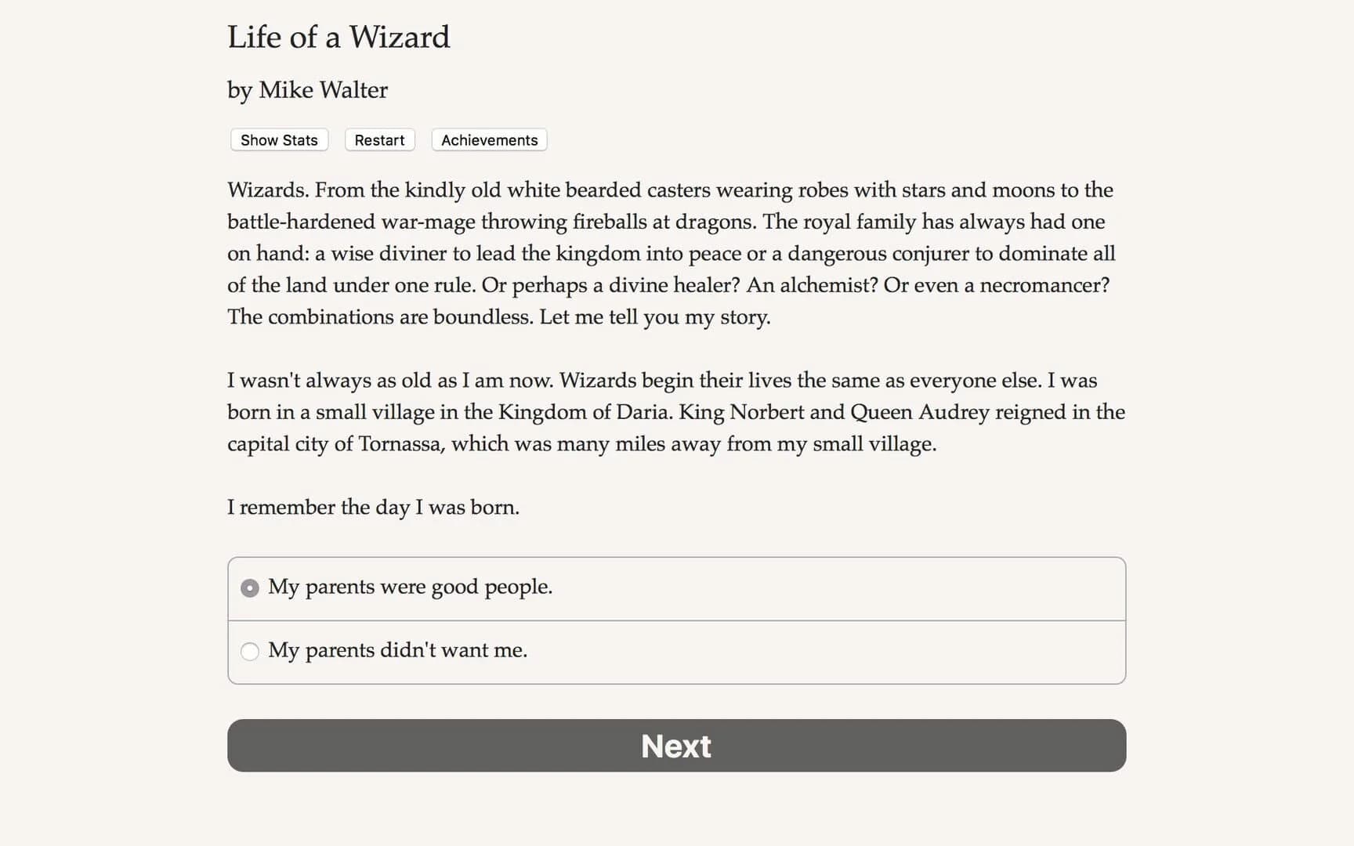Click the filled radio button indicator
This screenshot has width=1354, height=846.
250,587
